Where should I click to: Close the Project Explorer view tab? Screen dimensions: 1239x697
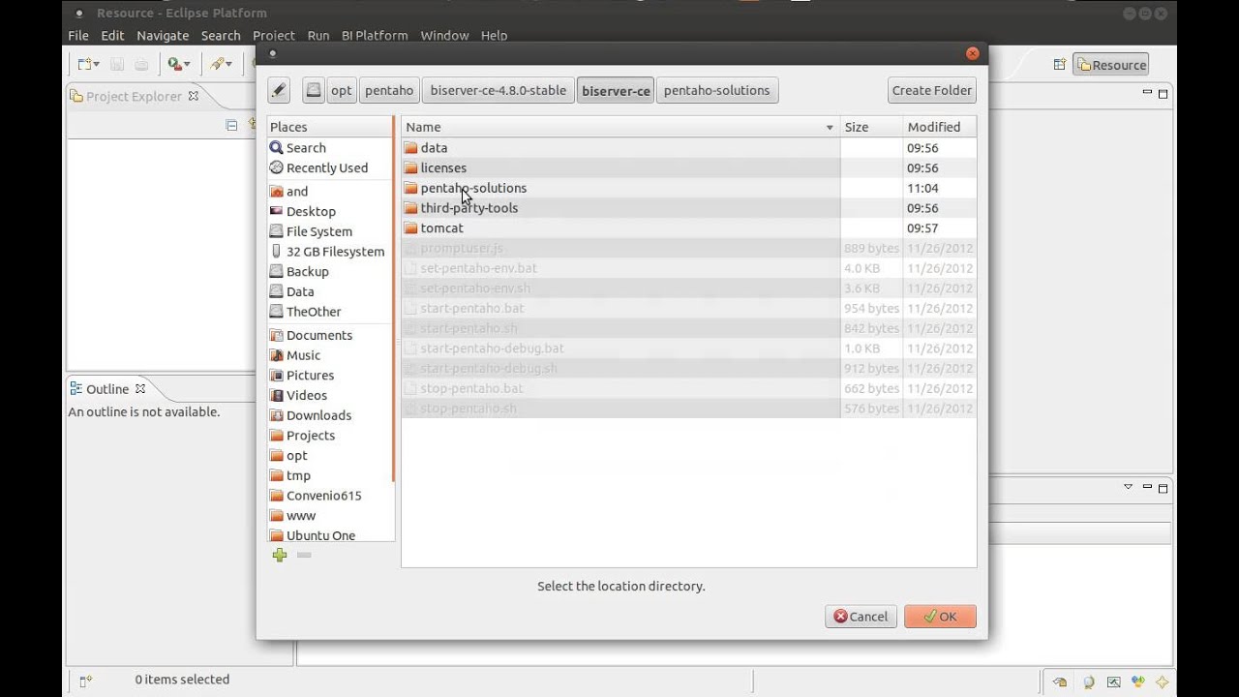point(193,96)
